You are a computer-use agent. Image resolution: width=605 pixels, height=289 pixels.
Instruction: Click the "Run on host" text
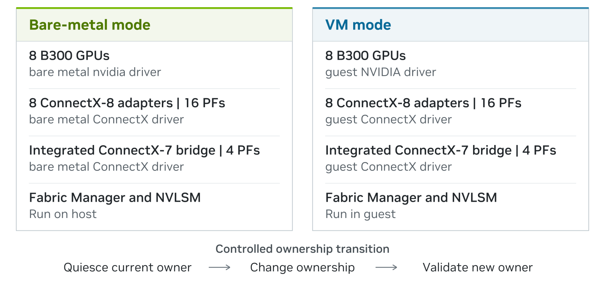pyautogui.click(x=63, y=214)
